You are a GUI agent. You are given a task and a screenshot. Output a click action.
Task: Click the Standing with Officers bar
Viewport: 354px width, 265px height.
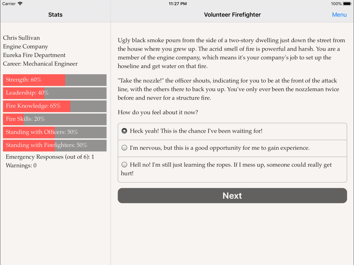click(x=55, y=132)
